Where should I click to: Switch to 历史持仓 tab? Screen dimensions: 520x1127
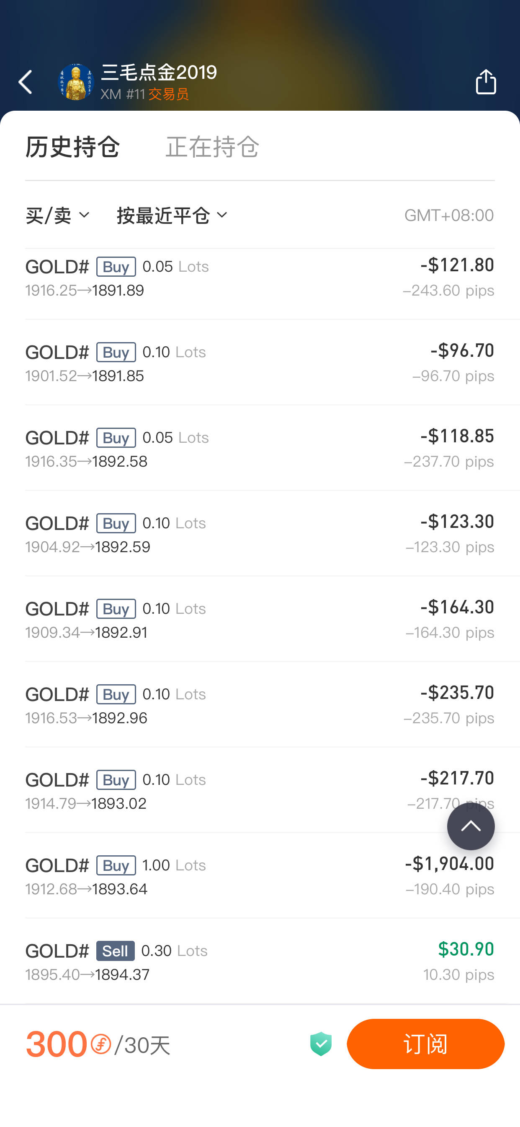[x=72, y=147]
